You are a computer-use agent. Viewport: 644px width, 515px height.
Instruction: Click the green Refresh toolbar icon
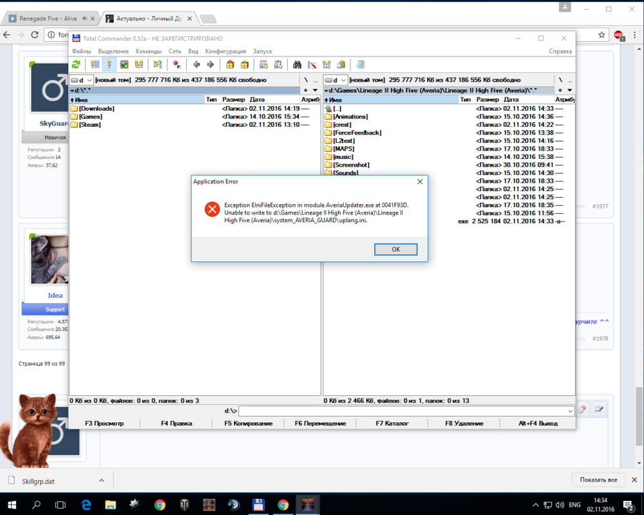tap(76, 64)
